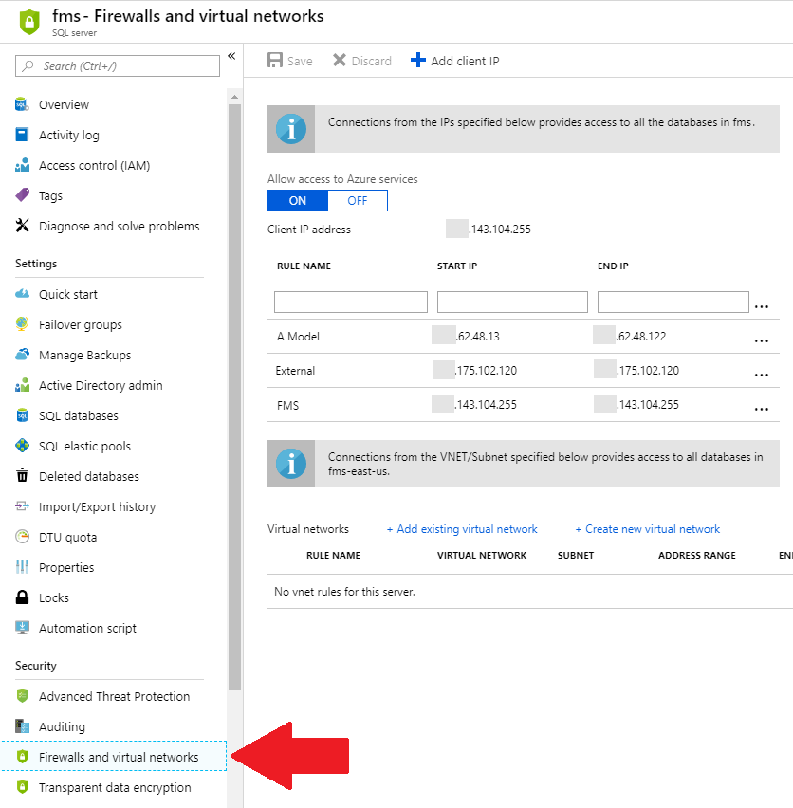Click the Failover groups globe icon

(x=22, y=324)
